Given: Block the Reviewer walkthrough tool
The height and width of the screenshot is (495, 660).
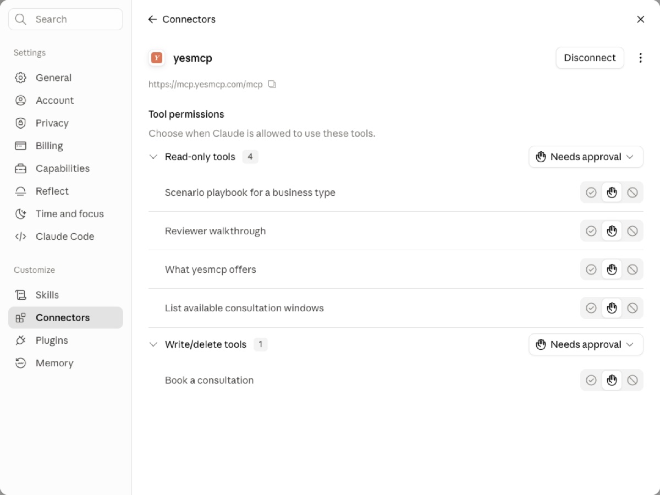Looking at the screenshot, I should [x=632, y=231].
